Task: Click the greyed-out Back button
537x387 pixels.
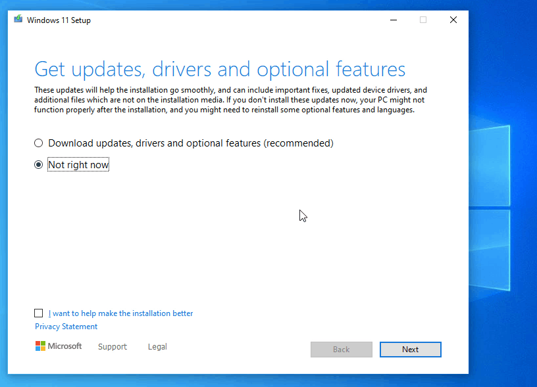Action: [341, 350]
